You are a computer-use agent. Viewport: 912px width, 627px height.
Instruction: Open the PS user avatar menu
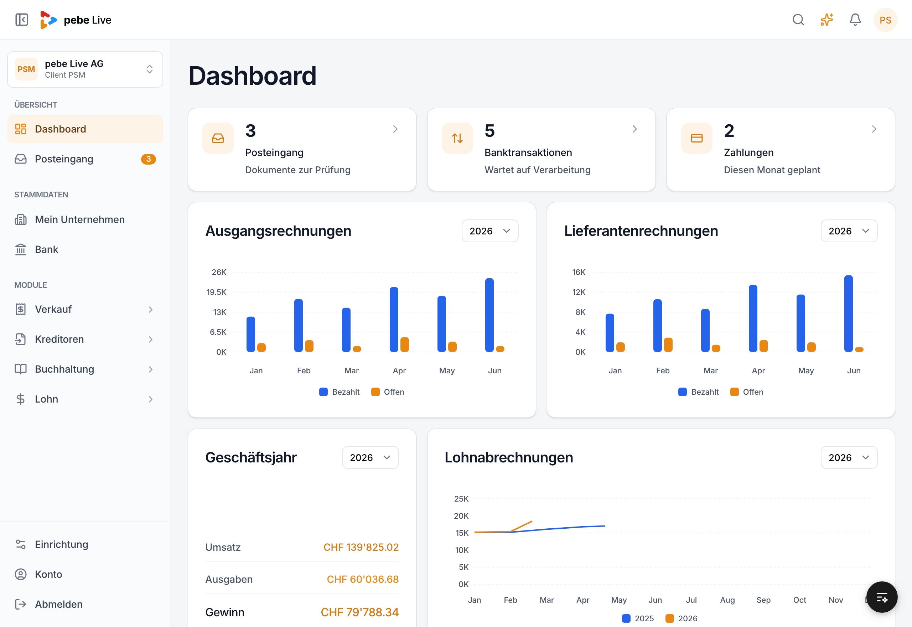pos(885,20)
